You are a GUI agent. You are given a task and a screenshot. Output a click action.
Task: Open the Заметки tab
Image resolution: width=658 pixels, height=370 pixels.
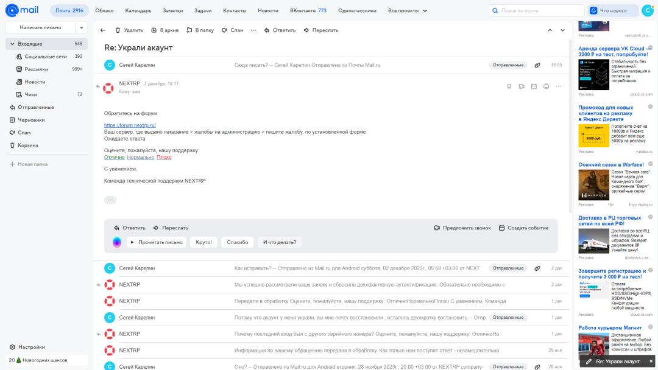(172, 10)
